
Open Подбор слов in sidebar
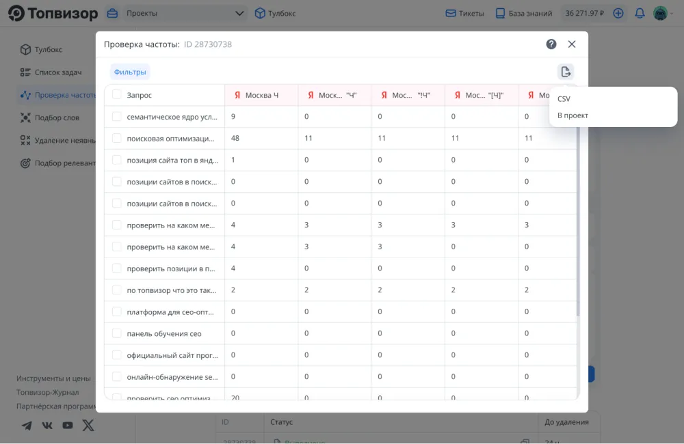tap(57, 117)
